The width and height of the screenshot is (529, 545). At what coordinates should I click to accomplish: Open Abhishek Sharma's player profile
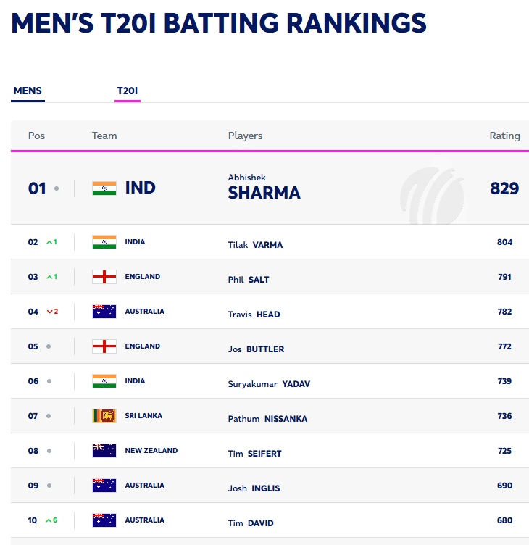(264, 186)
